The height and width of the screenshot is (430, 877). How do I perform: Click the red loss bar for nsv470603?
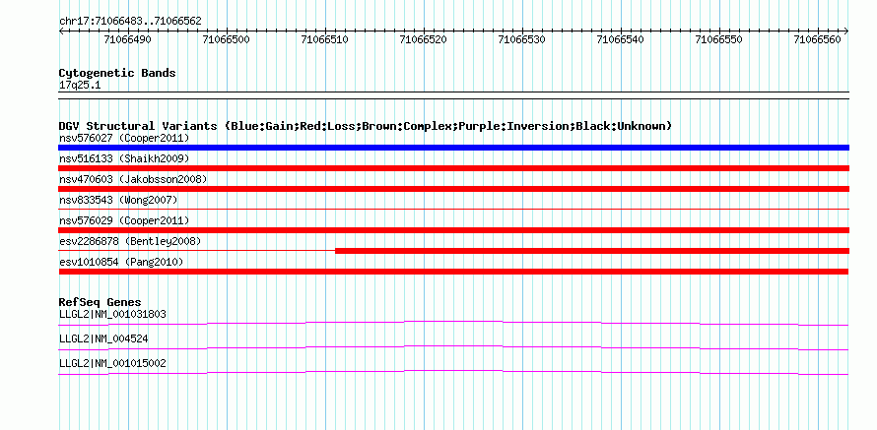453,189
